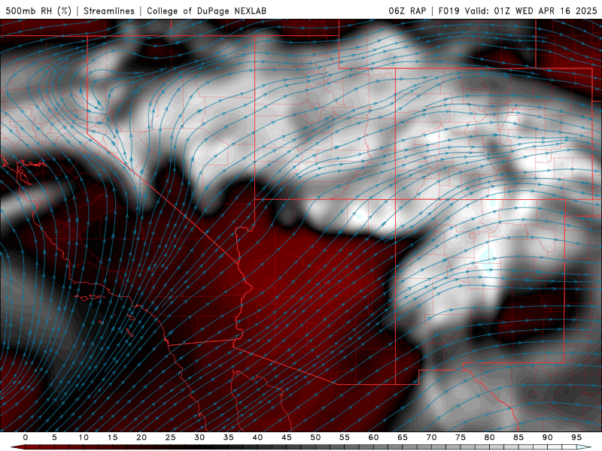Click the 40 value on the color scale
The height and width of the screenshot is (451, 602).
coord(257,437)
